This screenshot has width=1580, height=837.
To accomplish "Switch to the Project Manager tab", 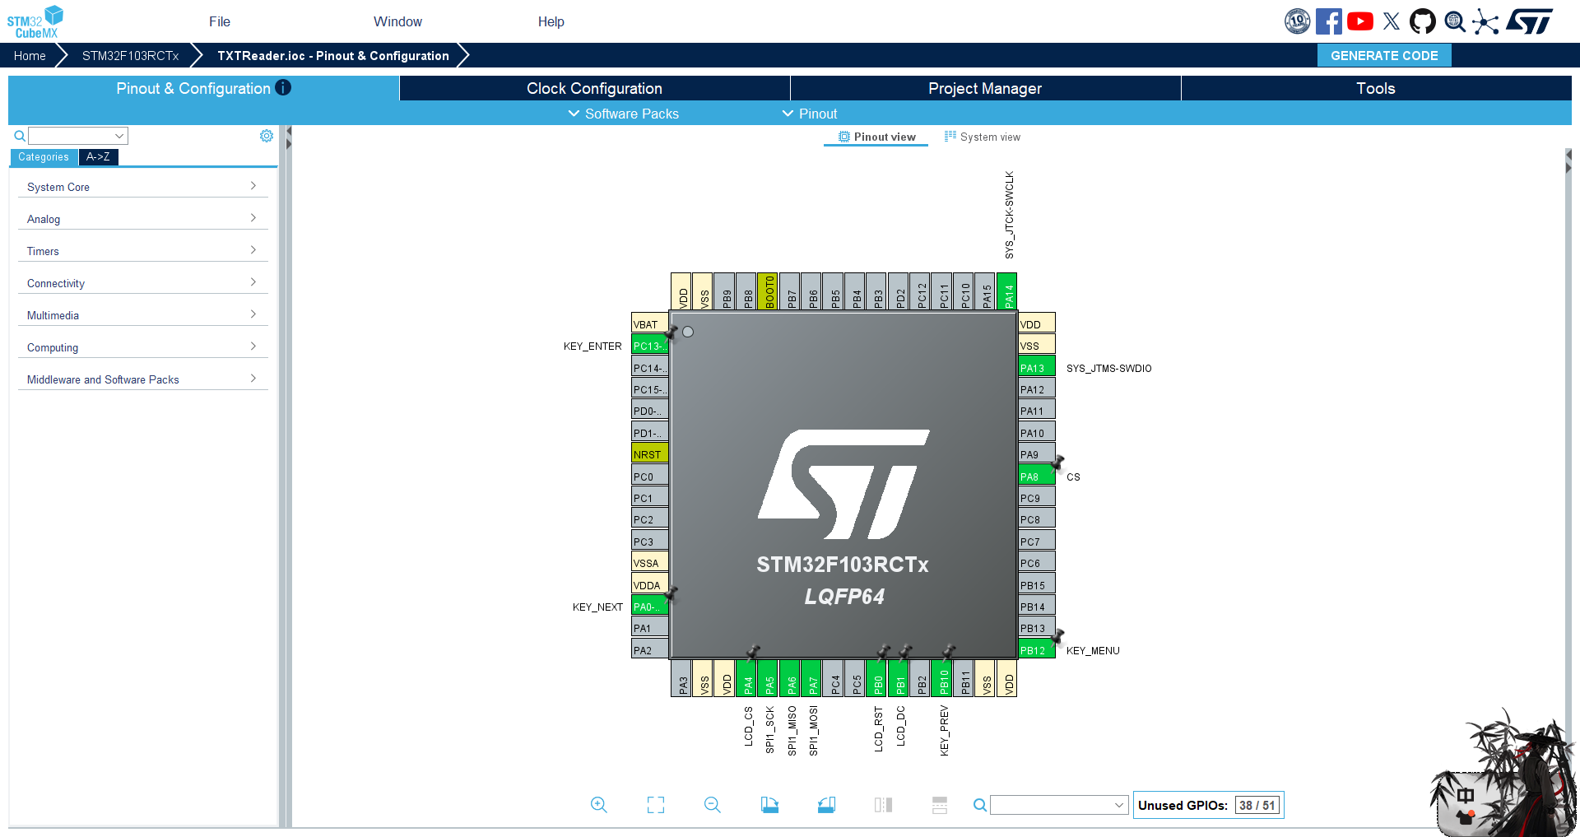I will click(x=985, y=88).
